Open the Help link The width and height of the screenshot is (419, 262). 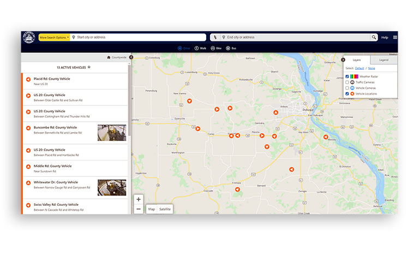pyautogui.click(x=385, y=37)
